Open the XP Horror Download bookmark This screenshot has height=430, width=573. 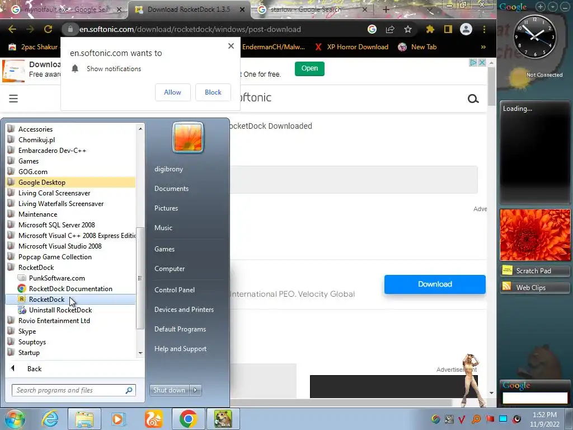(x=353, y=47)
